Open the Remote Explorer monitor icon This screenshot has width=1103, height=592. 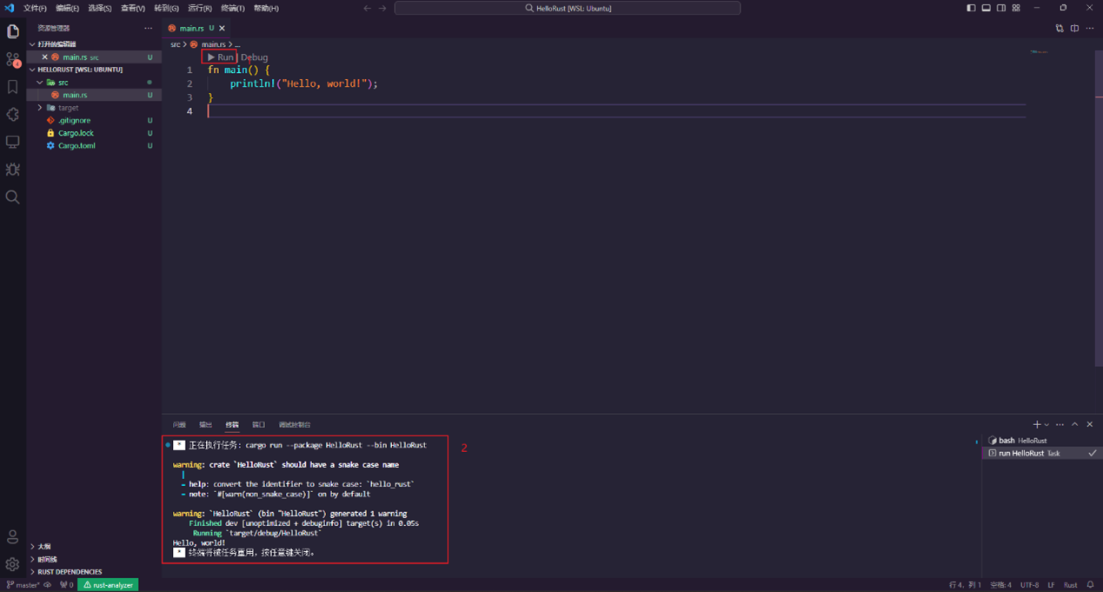[x=13, y=142]
